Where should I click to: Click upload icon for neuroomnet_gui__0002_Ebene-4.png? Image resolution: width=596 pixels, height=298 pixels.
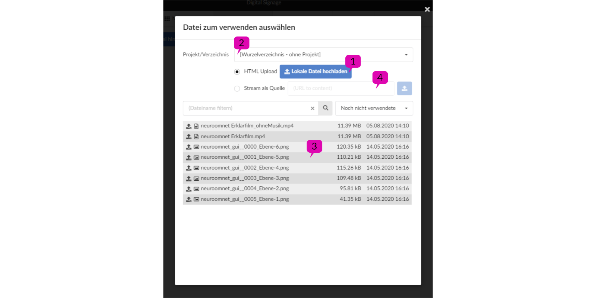(189, 168)
